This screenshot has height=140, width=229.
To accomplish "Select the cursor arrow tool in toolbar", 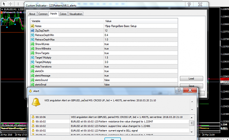I will coord(4,4).
